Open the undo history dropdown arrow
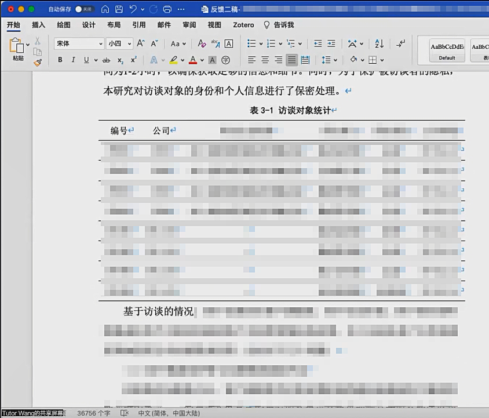Screen dimensions: 489x418 (143, 9)
